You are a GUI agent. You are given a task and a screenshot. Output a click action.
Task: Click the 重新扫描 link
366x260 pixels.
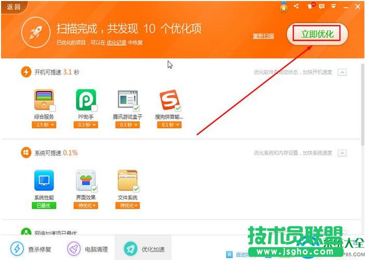click(263, 36)
